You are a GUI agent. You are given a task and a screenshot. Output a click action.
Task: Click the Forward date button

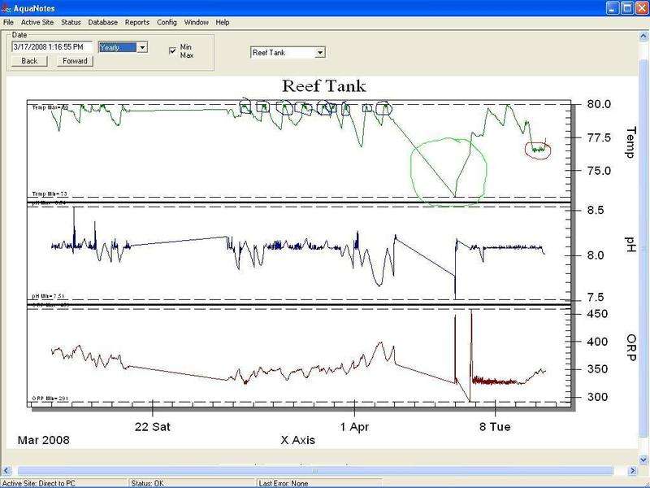tap(75, 61)
